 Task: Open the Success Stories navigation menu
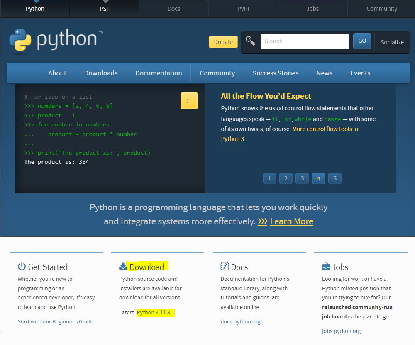(x=275, y=73)
